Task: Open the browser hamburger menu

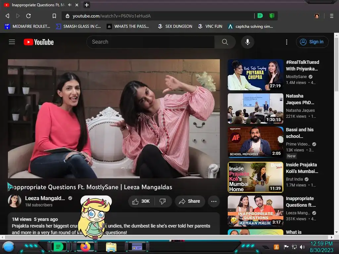Action: (331, 16)
